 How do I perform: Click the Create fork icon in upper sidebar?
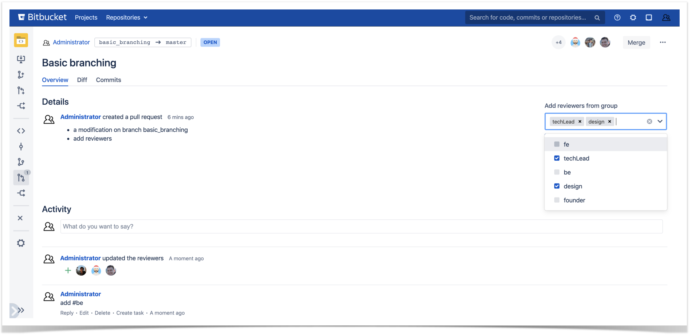[x=21, y=106]
